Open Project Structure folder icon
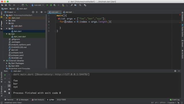 coord(75,5)
